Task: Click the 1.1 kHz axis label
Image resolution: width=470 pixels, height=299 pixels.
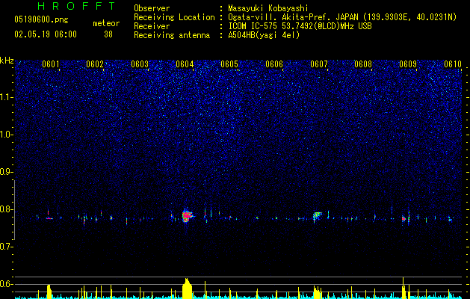Action: click(x=7, y=97)
